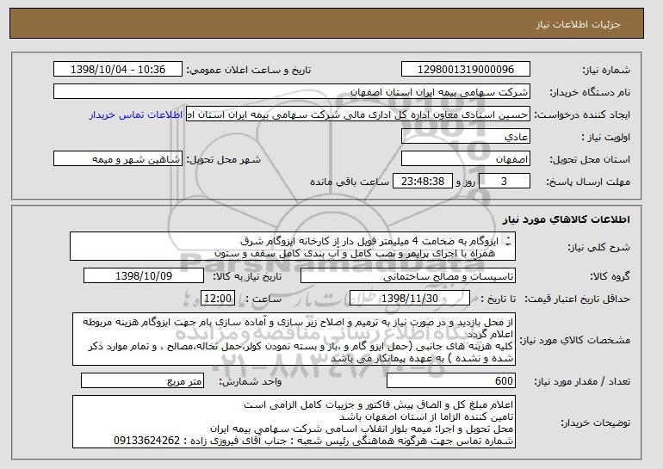
Task: Click the public announcement date field 1398/10/04 - 10:36
Action: [118, 70]
